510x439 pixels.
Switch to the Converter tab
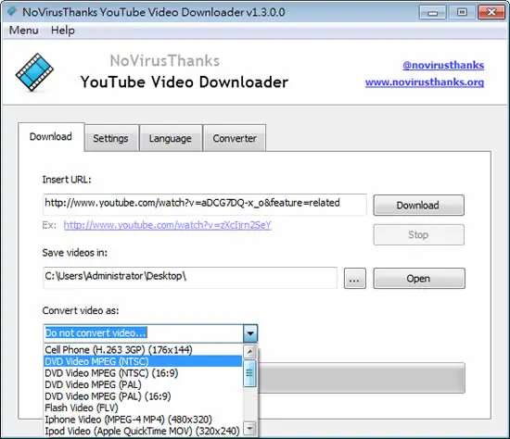pyautogui.click(x=235, y=138)
